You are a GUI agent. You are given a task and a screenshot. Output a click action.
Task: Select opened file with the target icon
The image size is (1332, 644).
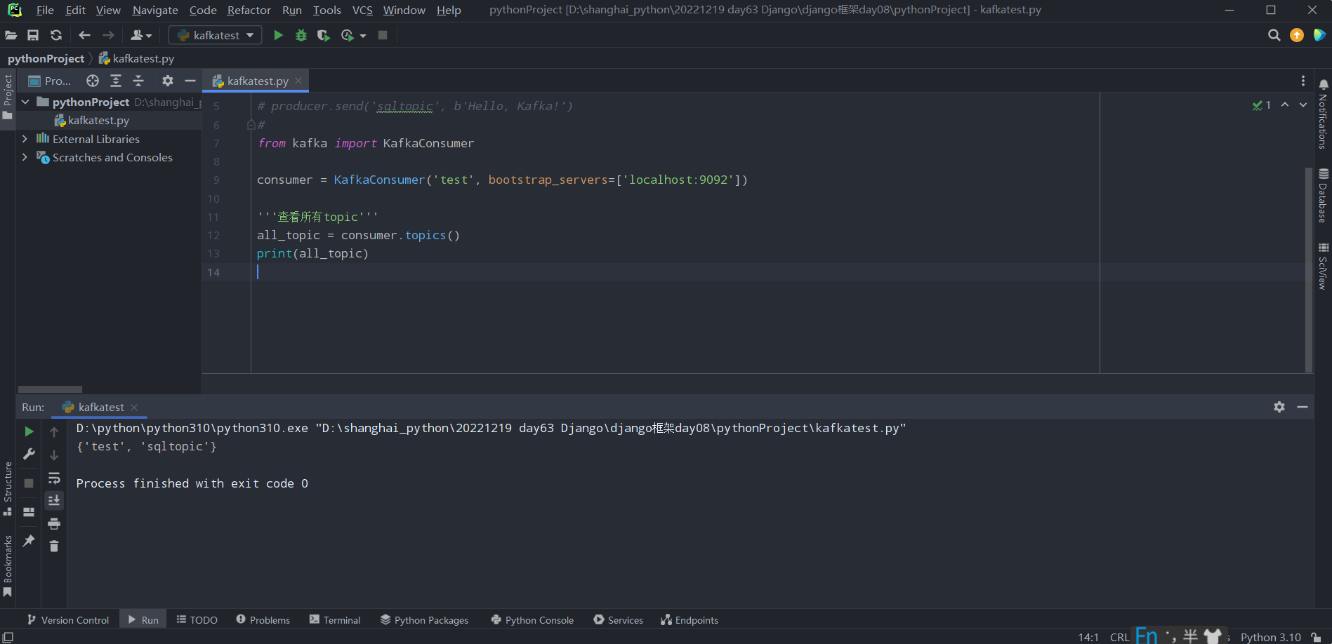pos(93,81)
